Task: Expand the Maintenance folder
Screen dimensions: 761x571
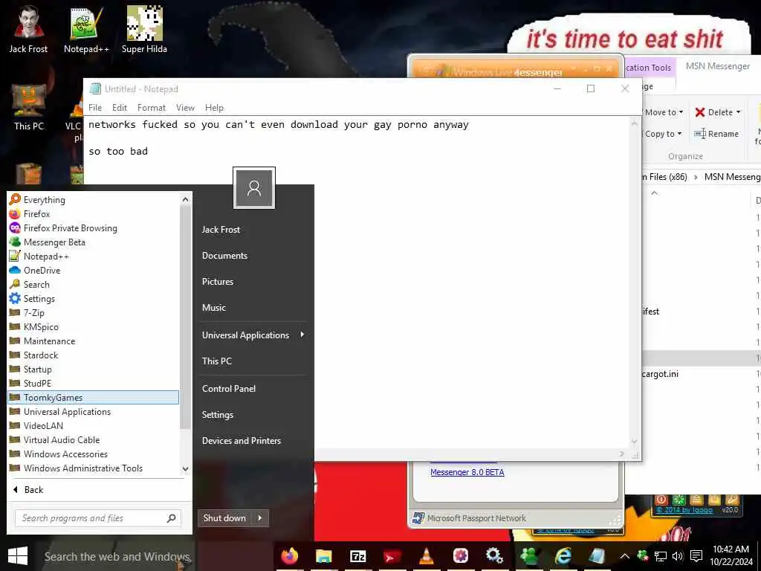Action: point(93,341)
